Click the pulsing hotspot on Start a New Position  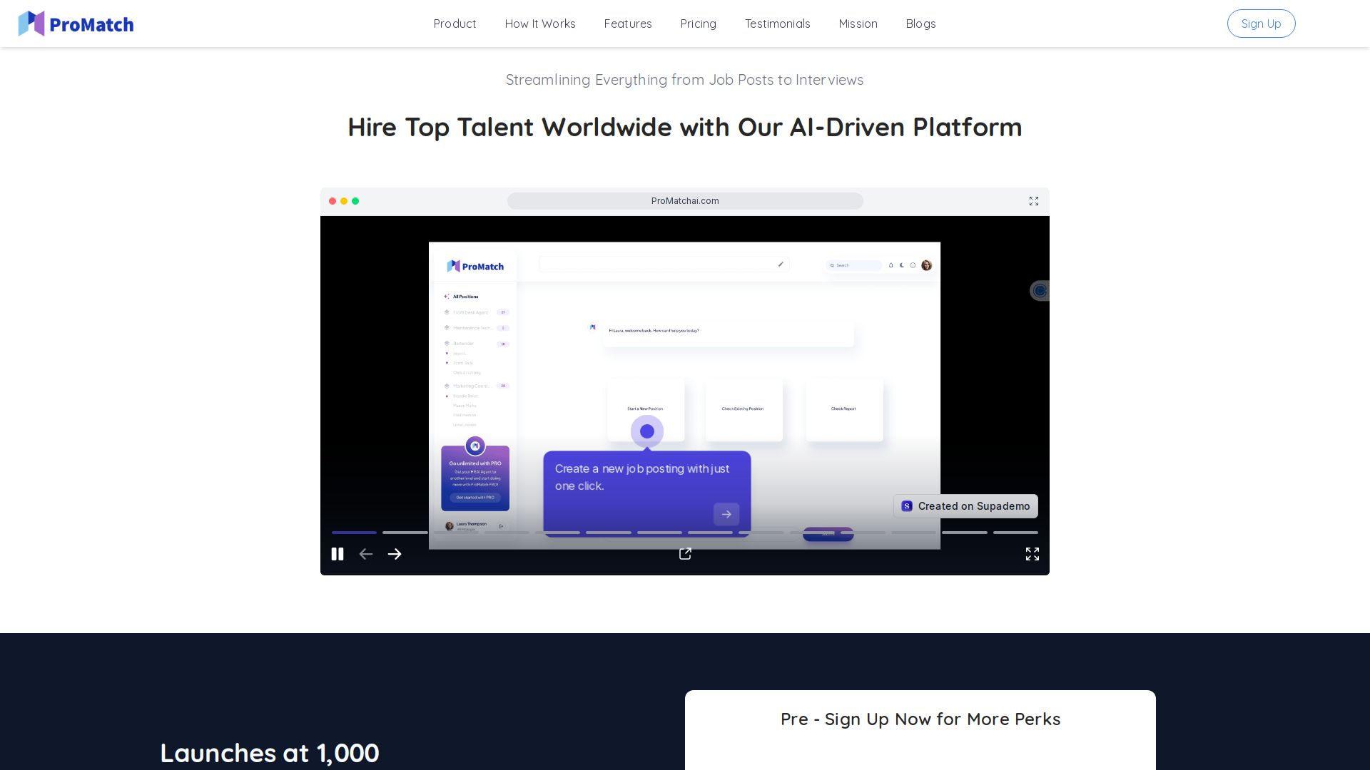[x=647, y=431]
